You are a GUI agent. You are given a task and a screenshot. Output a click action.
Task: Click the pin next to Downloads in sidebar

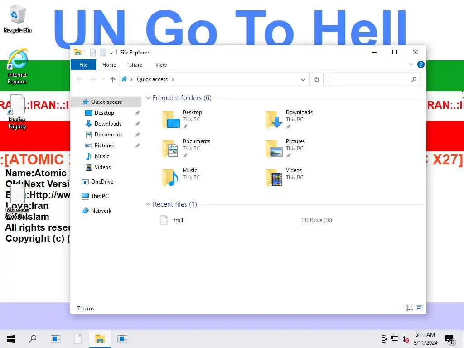pos(137,124)
